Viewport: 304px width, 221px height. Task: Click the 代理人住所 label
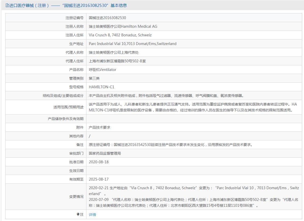[x=74, y=61]
